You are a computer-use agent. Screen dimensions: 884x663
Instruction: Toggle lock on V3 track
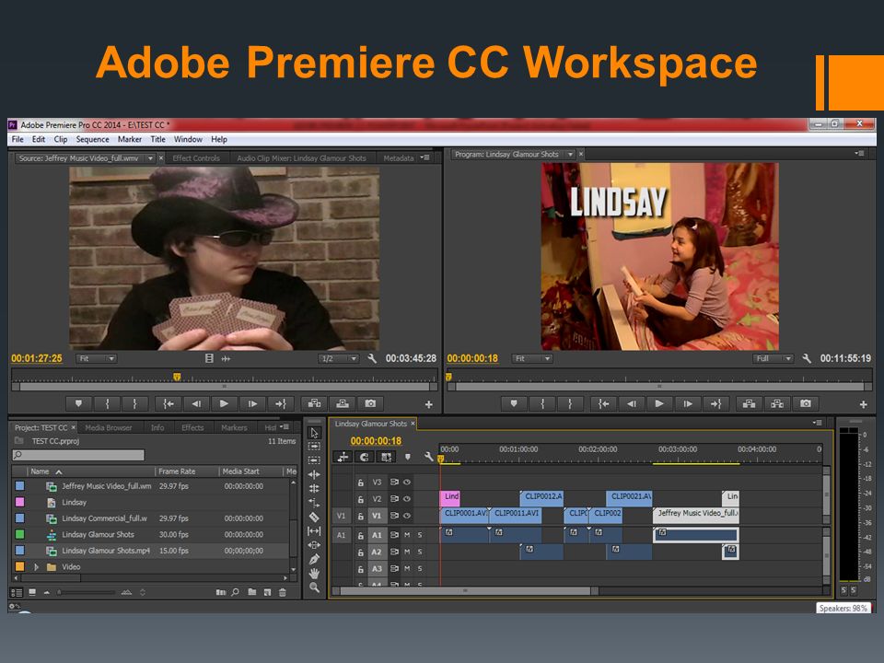[x=361, y=483]
